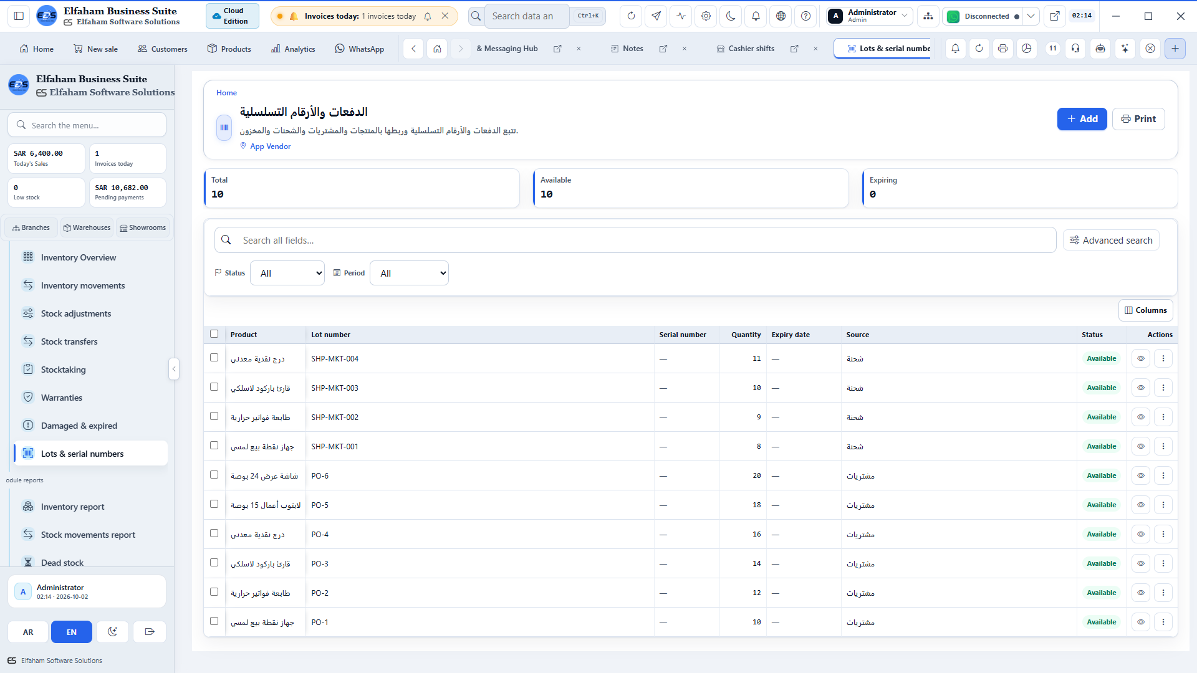
Task: View details eye icon for PO-3
Action: pos(1141,563)
